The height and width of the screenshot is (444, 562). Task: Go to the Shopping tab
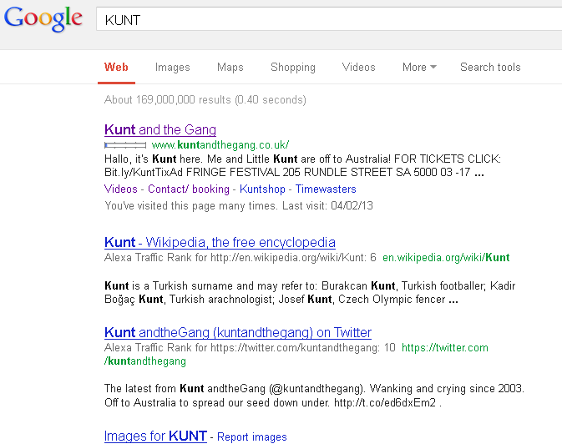(x=293, y=68)
